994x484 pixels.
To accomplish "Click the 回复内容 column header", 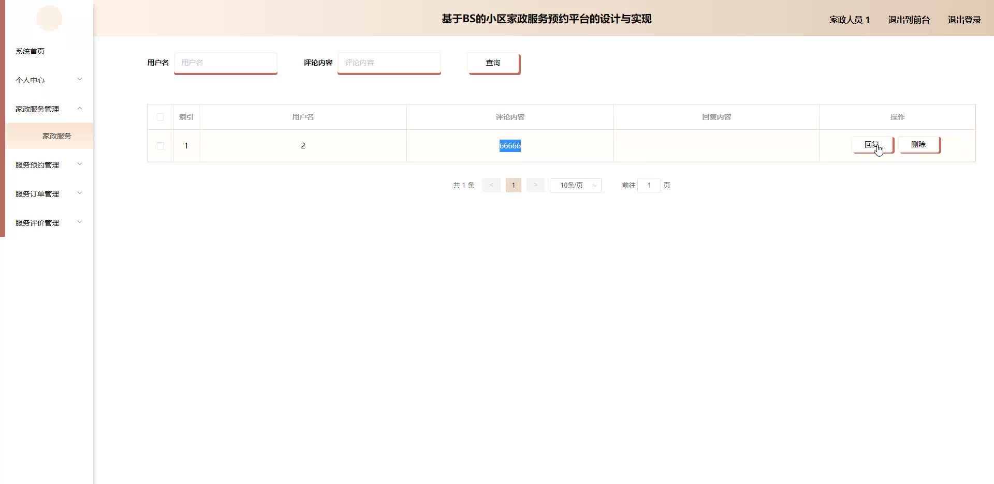I will click(x=717, y=117).
